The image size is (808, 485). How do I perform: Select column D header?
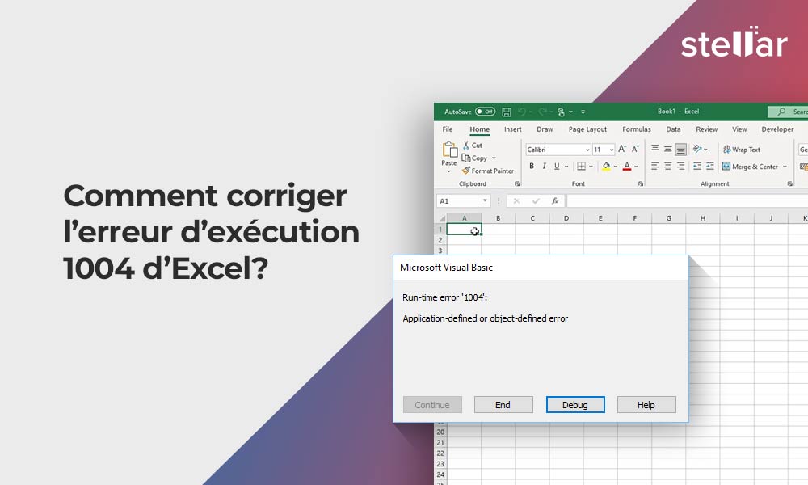click(x=566, y=218)
